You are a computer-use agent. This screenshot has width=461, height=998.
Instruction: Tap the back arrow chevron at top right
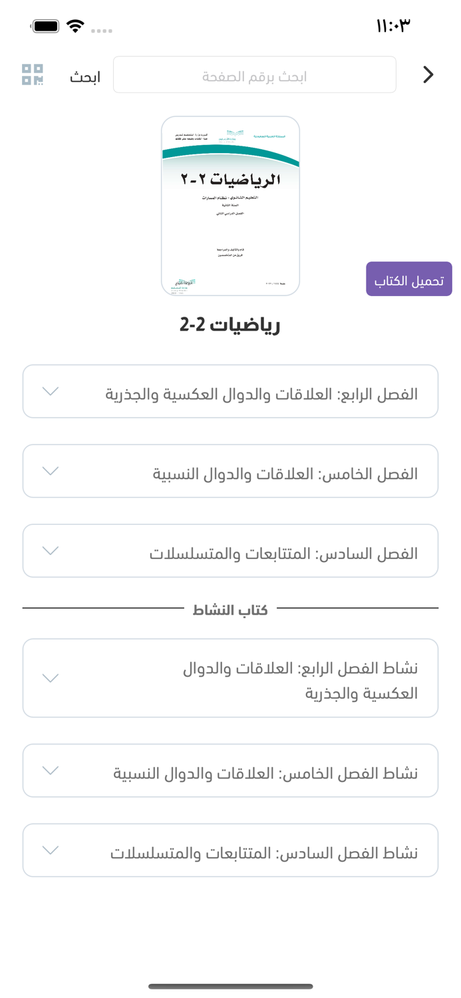(428, 75)
